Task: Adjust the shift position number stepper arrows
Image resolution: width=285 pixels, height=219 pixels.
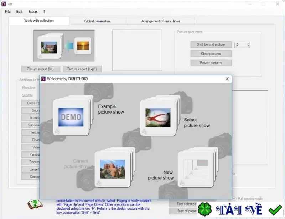Action: pyautogui.click(x=237, y=45)
